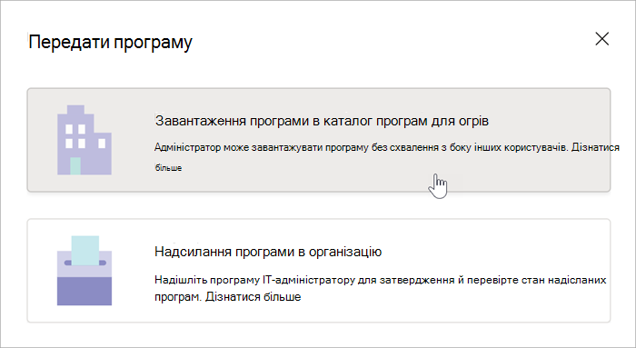Choose the send app to organization card
The width and height of the screenshot is (636, 348).
(318, 271)
